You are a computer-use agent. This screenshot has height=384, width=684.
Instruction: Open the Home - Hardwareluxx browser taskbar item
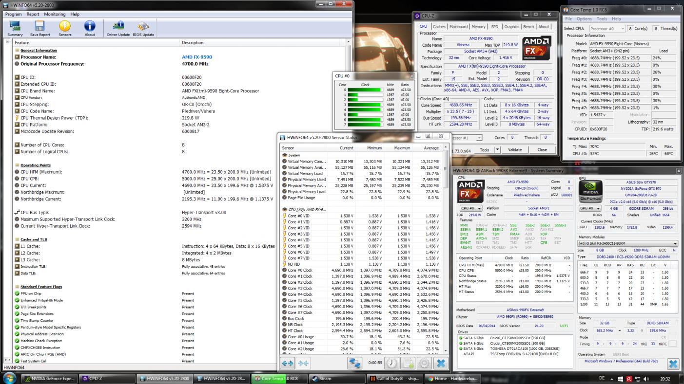tap(452, 378)
